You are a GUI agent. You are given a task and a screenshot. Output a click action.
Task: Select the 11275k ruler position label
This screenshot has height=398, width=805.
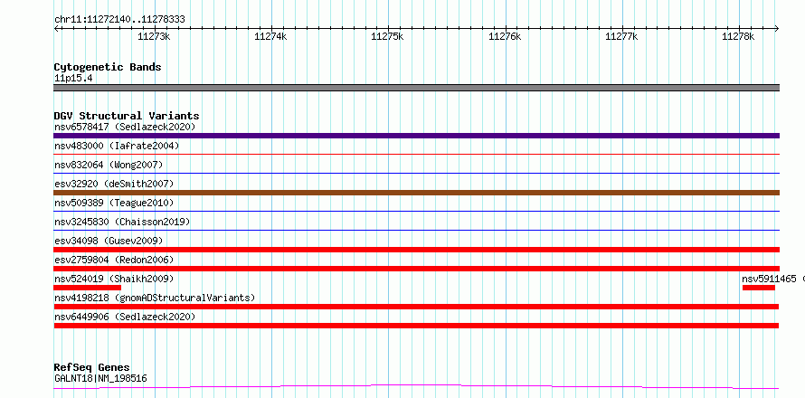(387, 36)
